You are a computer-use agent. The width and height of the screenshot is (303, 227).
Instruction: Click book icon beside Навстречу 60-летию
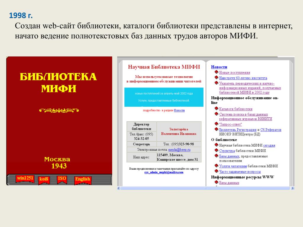pyautogui.click(x=216, y=78)
